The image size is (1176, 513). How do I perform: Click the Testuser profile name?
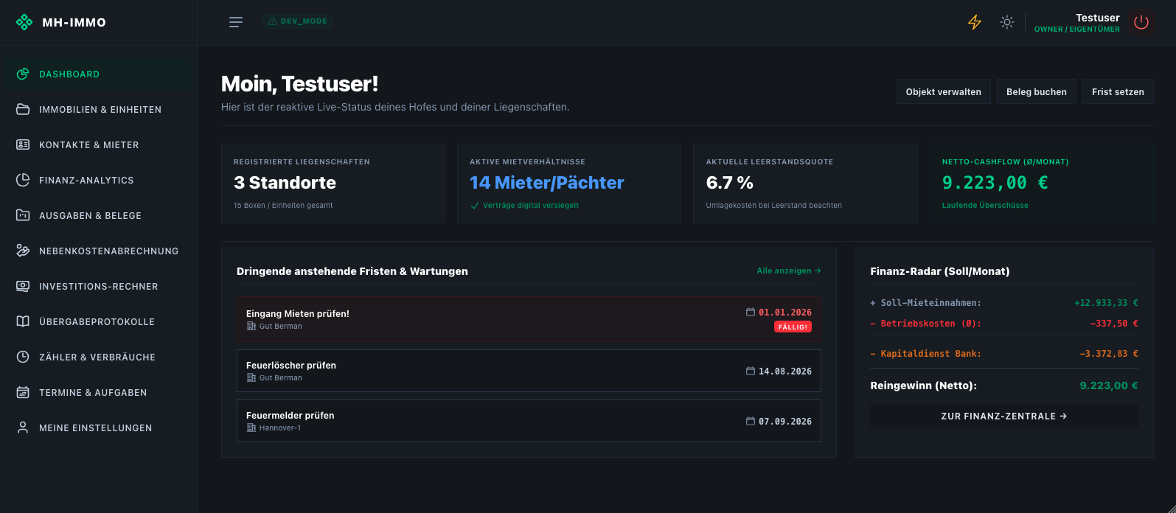pyautogui.click(x=1097, y=18)
